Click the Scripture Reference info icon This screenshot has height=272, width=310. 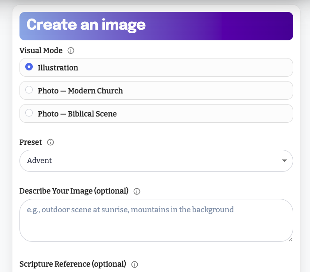click(135, 264)
